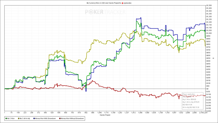Click the 'Hands Played' x-axis label

105,115
